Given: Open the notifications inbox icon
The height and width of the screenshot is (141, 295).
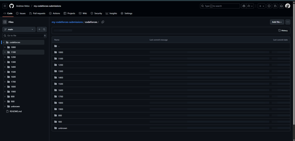Looking at the screenshot, I should [281, 6].
